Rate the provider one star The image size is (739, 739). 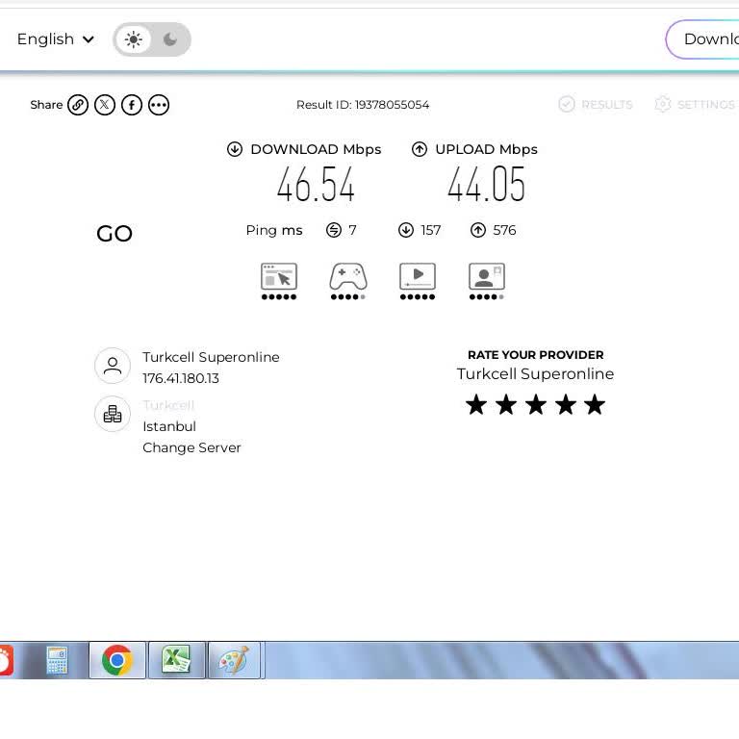(476, 405)
